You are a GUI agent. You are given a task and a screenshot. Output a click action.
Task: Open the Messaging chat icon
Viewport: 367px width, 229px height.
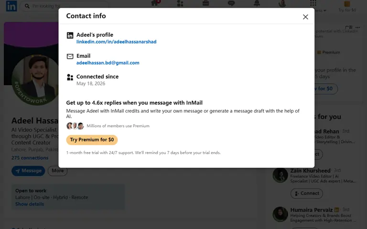point(231,3)
